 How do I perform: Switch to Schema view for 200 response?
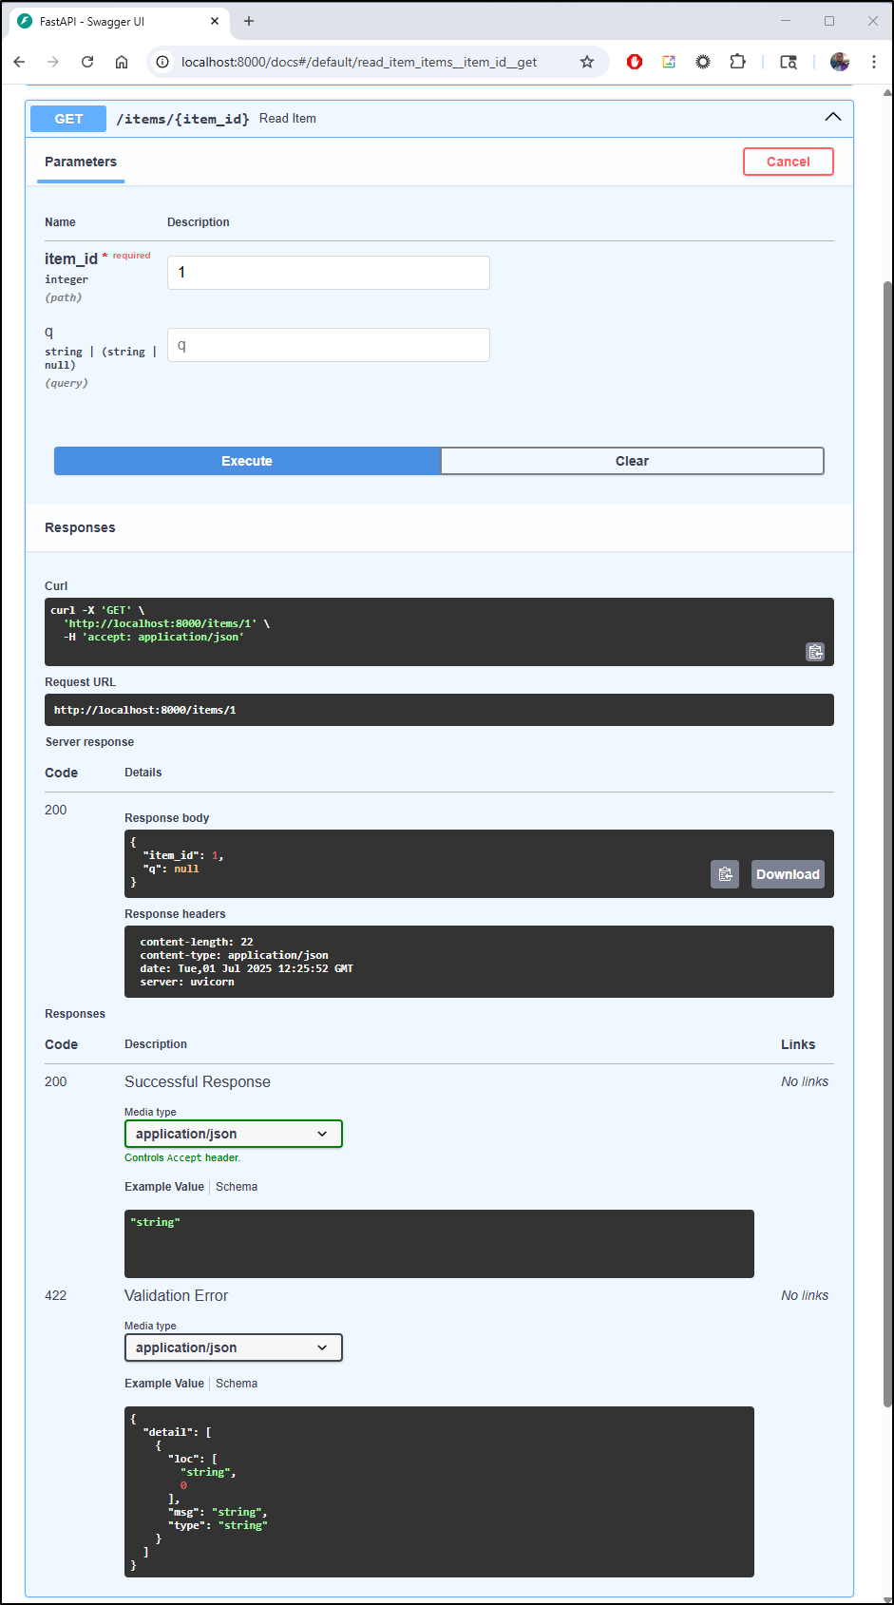click(237, 1187)
